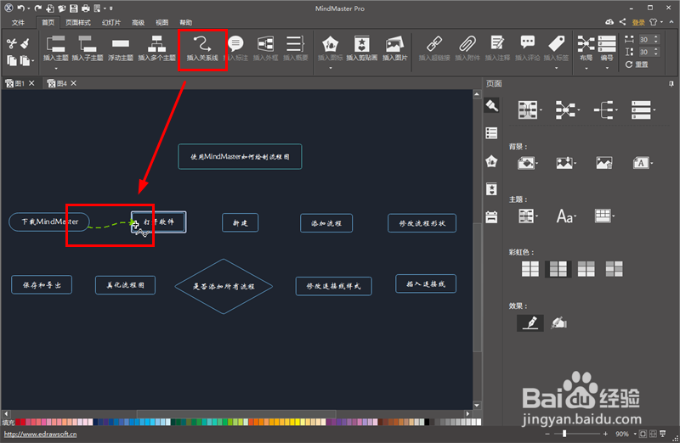Click the scissors cut icon in ribbon

tap(12, 43)
